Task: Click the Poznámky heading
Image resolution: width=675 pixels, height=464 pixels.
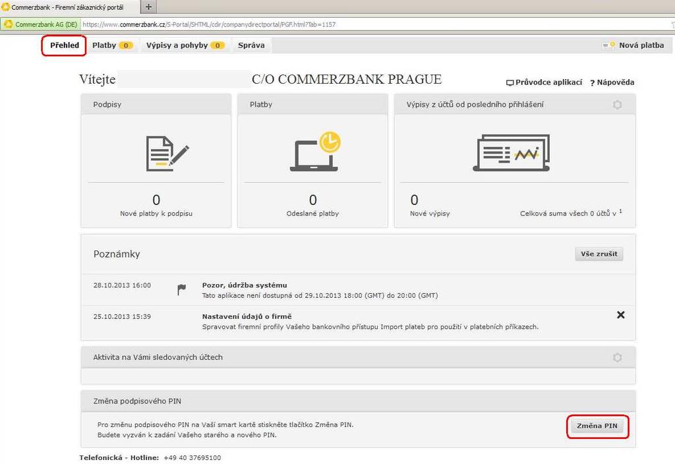Action: (x=117, y=254)
